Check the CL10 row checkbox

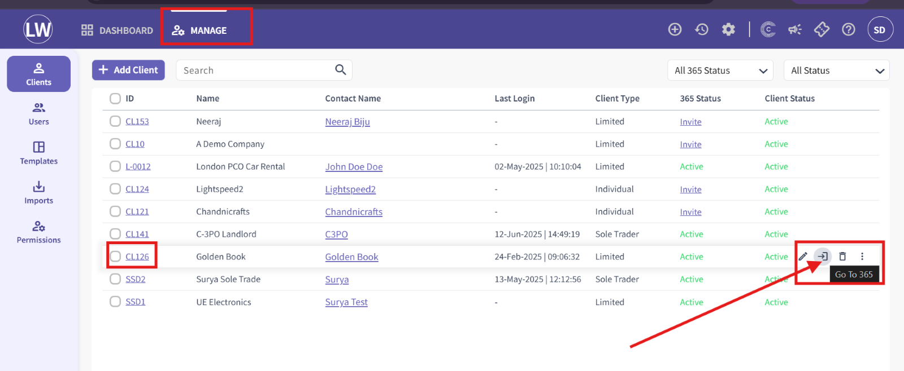coord(115,144)
